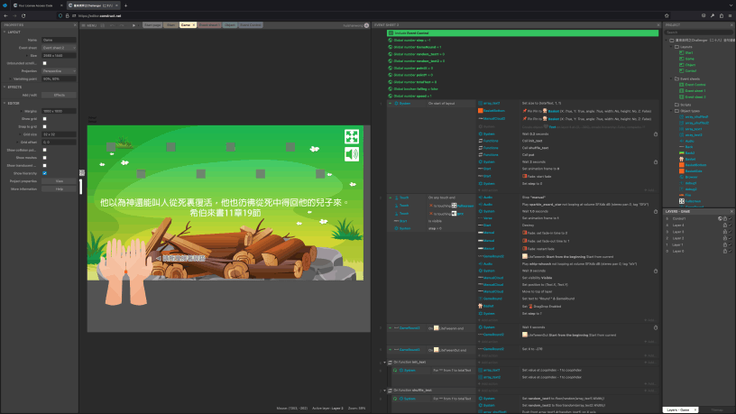Click the Help button for More information
The height and width of the screenshot is (414, 736).
pyautogui.click(x=60, y=189)
